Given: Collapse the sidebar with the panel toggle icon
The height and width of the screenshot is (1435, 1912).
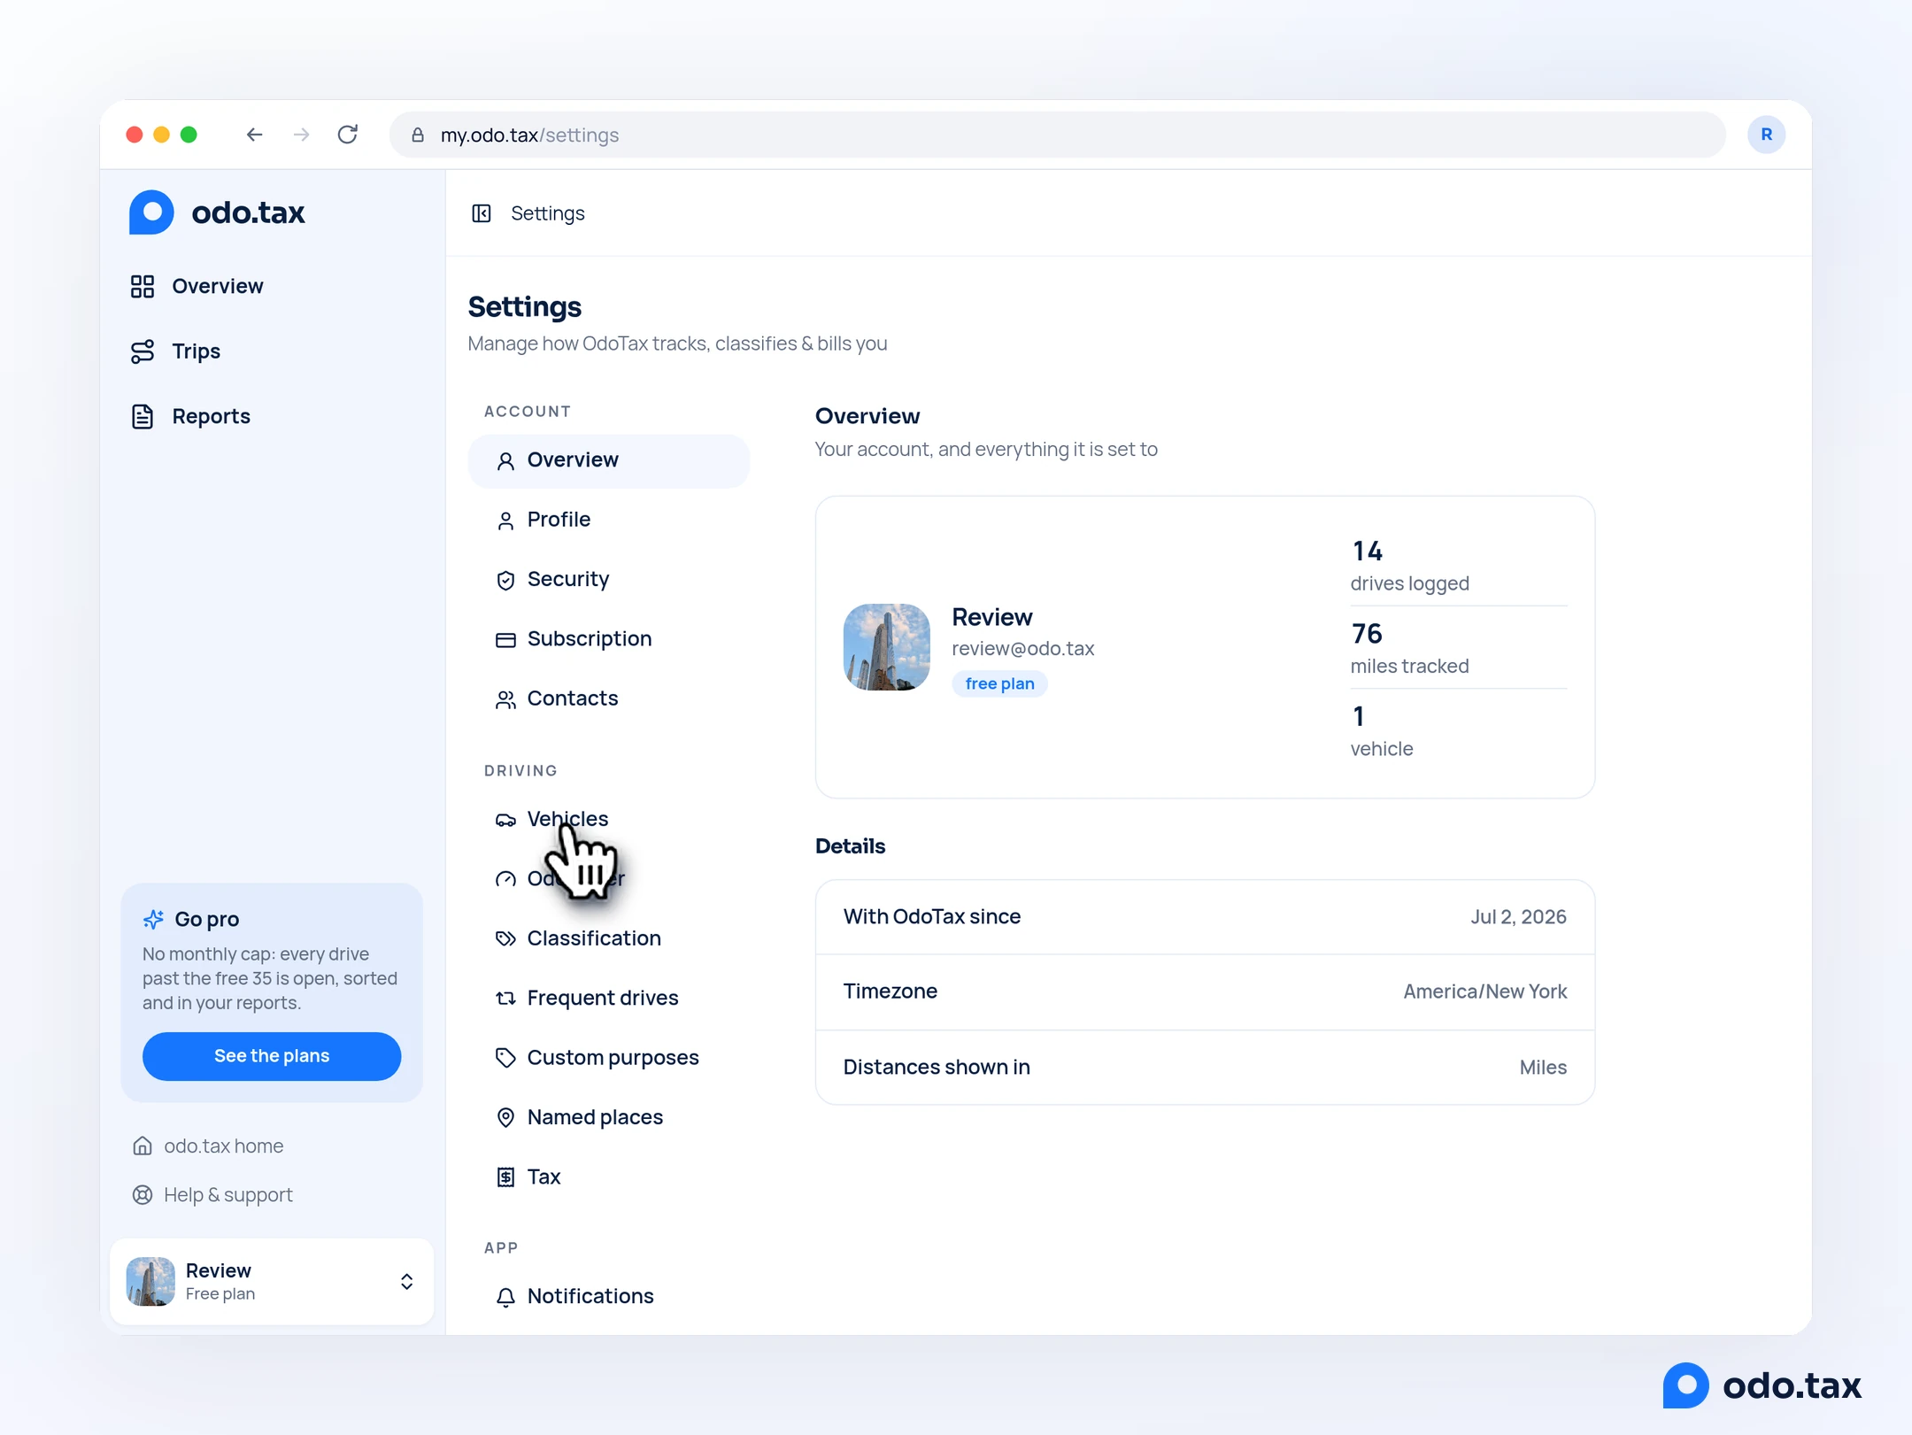Looking at the screenshot, I should 482,213.
